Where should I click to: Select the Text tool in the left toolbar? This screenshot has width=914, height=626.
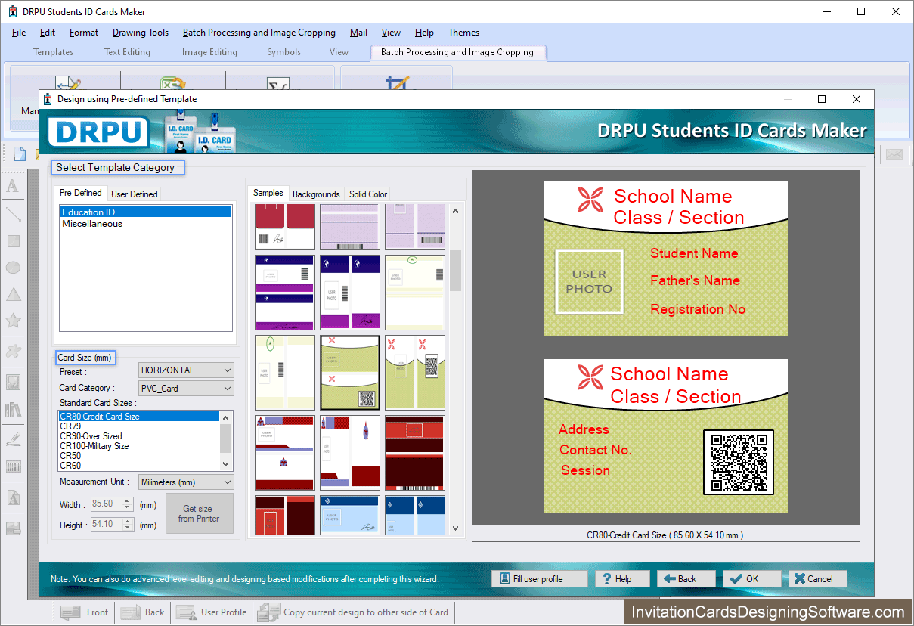coord(13,187)
